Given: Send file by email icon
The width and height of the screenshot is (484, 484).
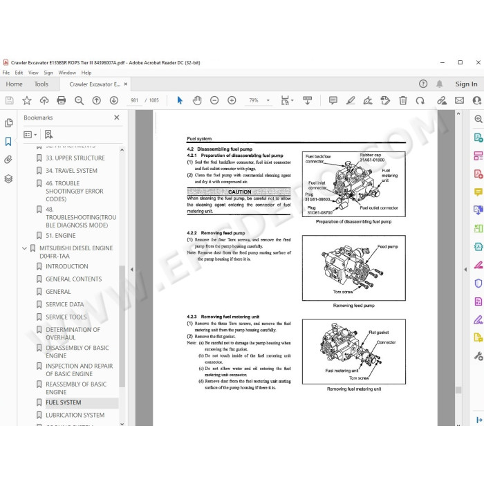Looking at the screenshot, I should 459,100.
